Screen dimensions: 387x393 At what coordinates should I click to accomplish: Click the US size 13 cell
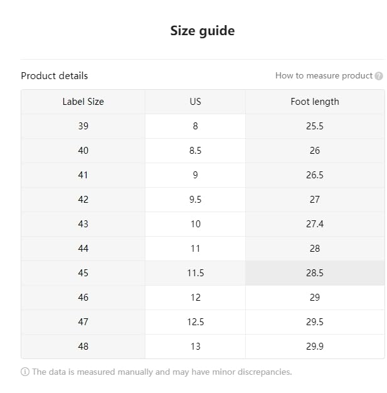point(195,347)
